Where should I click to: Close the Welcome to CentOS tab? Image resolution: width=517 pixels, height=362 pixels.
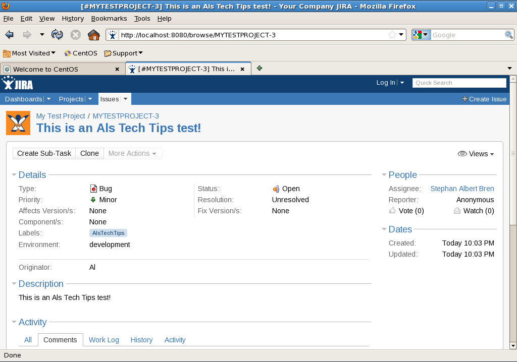117,69
